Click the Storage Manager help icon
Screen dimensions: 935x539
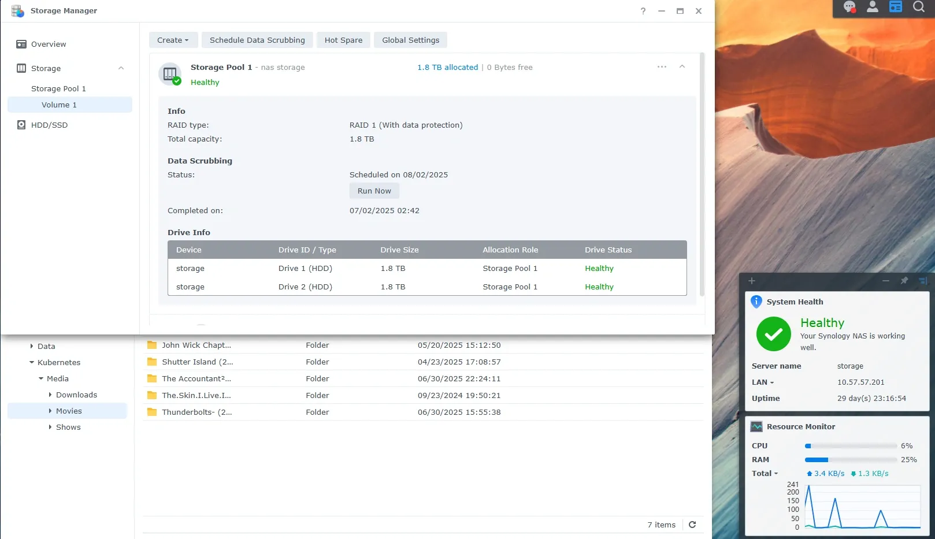pos(643,11)
